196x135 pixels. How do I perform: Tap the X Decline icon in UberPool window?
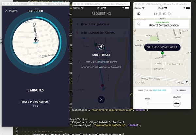click(x=7, y=11)
